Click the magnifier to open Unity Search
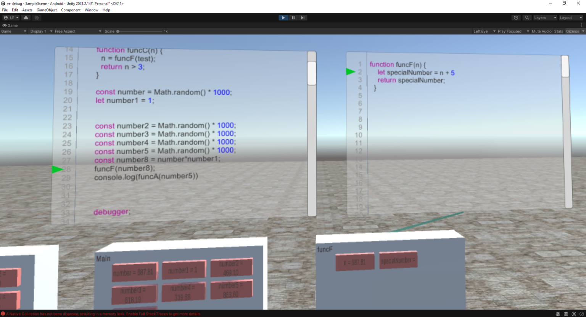Viewport: 586px width, 317px height. (527, 18)
